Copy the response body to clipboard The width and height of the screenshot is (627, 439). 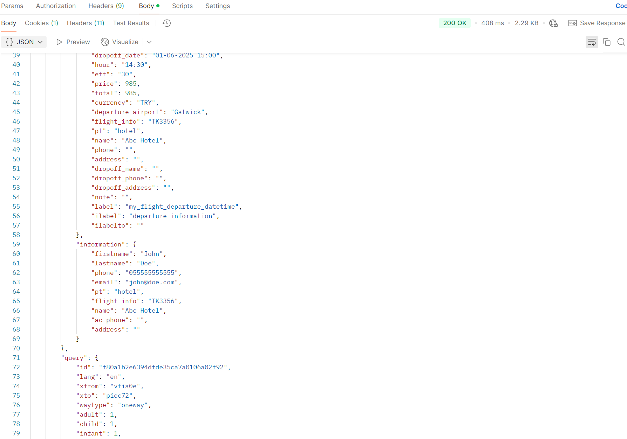click(x=606, y=42)
